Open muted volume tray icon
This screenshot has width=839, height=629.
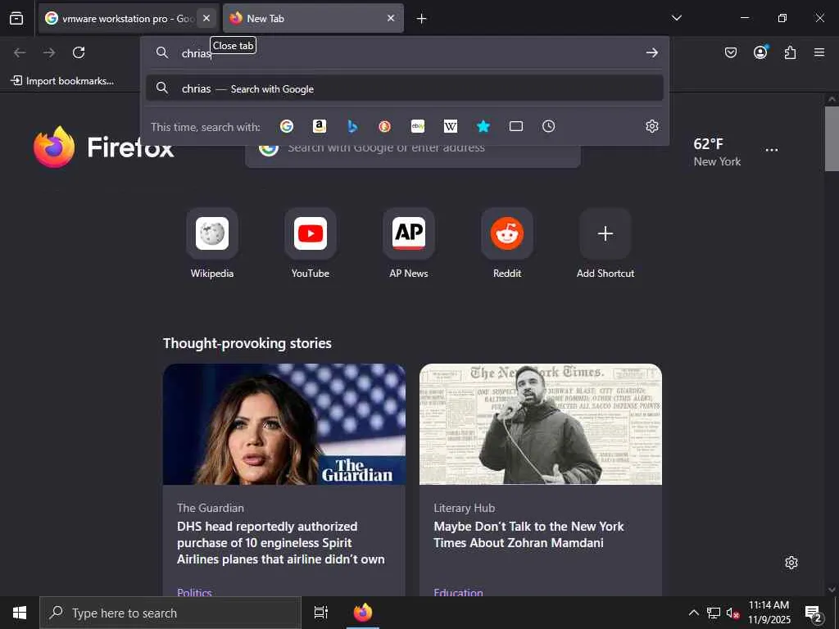tap(732, 613)
